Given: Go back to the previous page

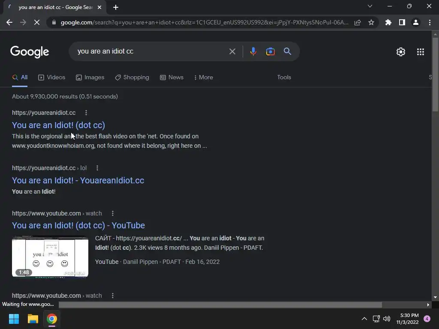Looking at the screenshot, I should [9, 22].
